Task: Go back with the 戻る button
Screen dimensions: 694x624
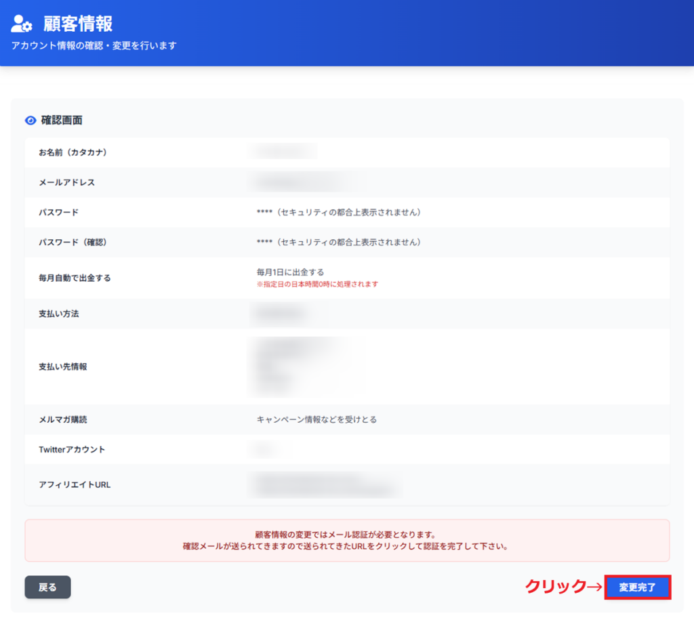Action: pyautogui.click(x=47, y=587)
